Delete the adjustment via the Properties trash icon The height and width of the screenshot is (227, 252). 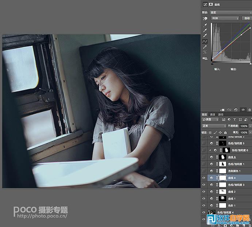[249, 110]
